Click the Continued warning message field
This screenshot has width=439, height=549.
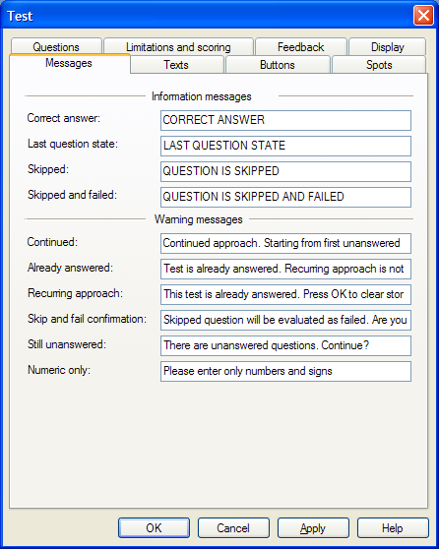pos(285,243)
